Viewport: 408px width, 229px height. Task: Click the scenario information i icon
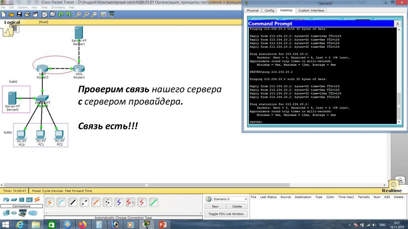click(x=208, y=199)
